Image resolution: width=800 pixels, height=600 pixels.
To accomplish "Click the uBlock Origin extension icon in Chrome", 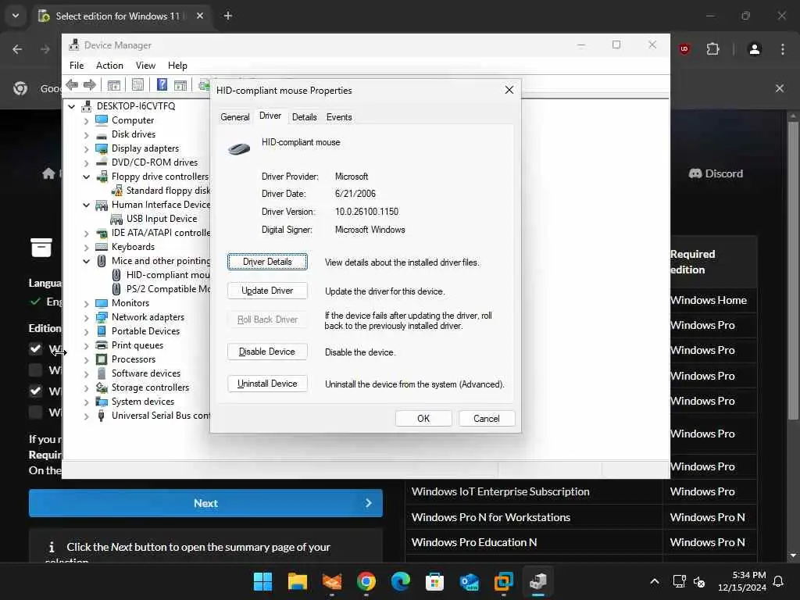I will coord(684,49).
